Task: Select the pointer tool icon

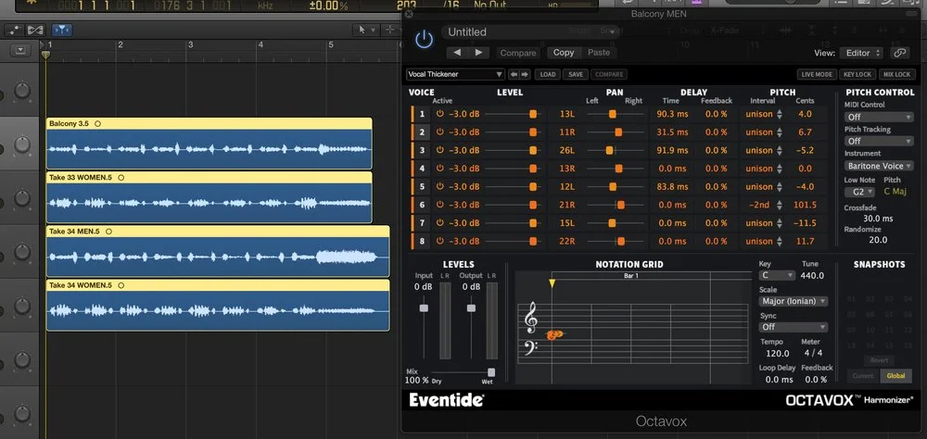Action: pyautogui.click(x=364, y=29)
